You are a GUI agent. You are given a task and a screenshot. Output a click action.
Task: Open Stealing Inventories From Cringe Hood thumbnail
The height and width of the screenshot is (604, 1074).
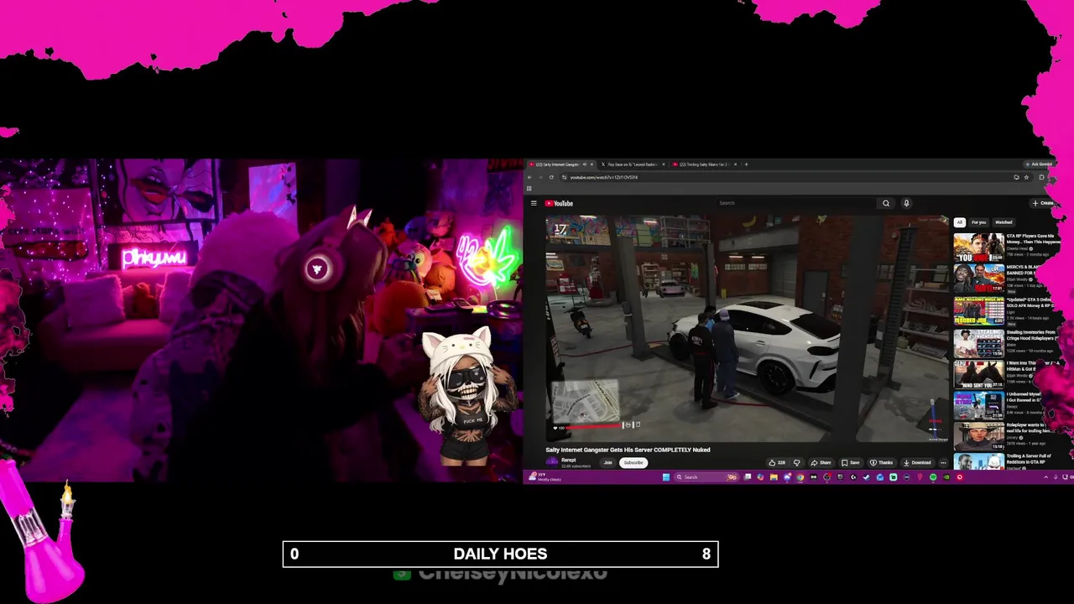click(x=978, y=343)
